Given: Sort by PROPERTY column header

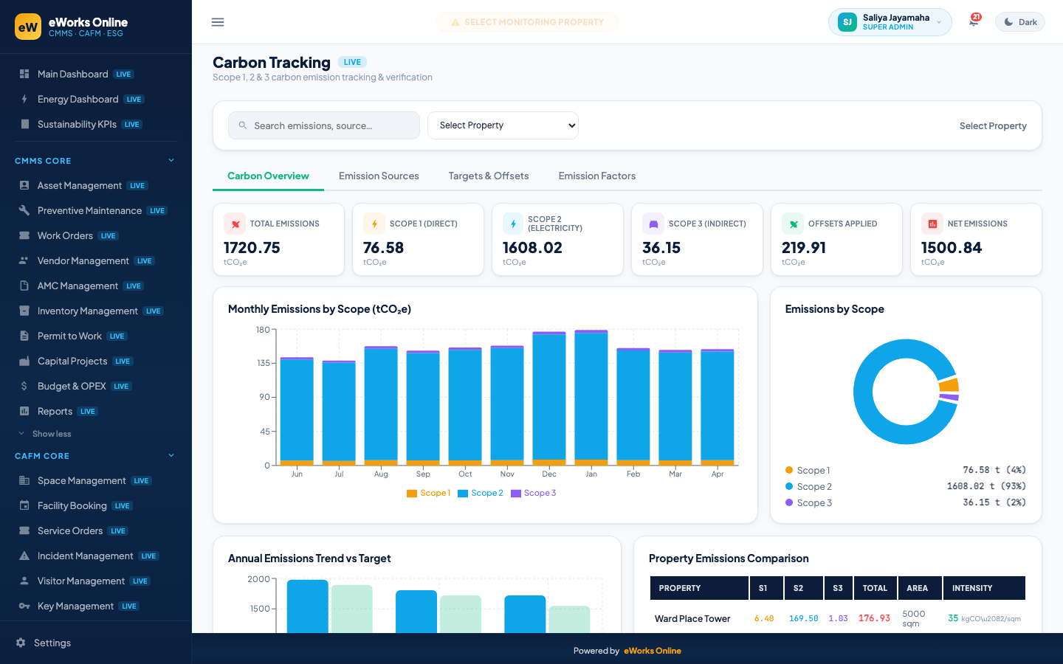Looking at the screenshot, I should click(699, 588).
